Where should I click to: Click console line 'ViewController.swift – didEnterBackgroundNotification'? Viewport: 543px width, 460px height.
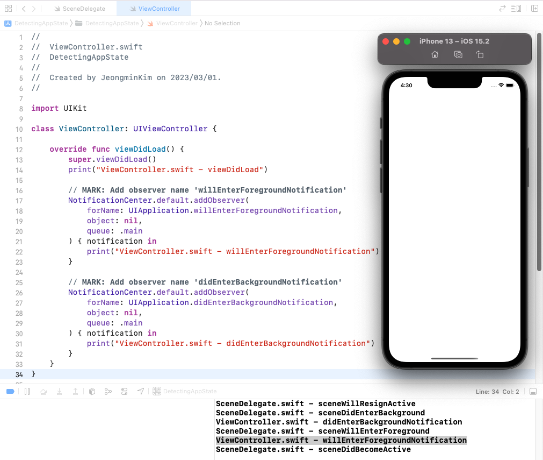(x=339, y=422)
